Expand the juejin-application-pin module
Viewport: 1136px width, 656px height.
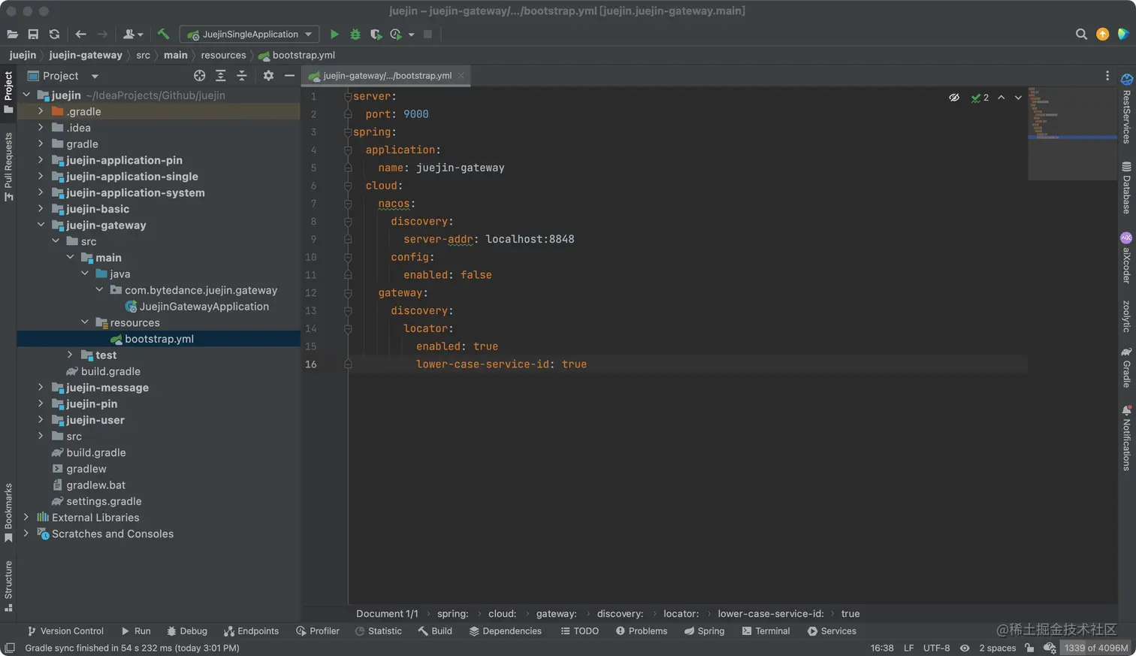41,160
